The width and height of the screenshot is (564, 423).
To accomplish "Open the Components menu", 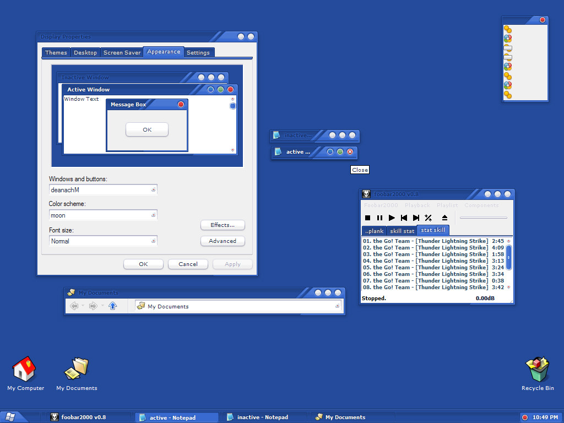I will pos(481,205).
